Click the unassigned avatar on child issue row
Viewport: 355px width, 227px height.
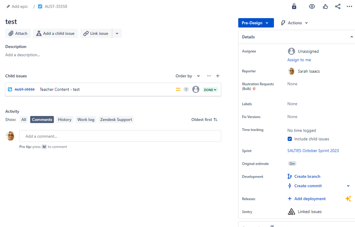(x=195, y=89)
